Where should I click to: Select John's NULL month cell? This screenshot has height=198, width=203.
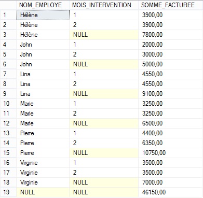tap(104, 64)
